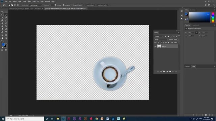
Task: Select the Pen tool
Action: [x=2, y=32]
